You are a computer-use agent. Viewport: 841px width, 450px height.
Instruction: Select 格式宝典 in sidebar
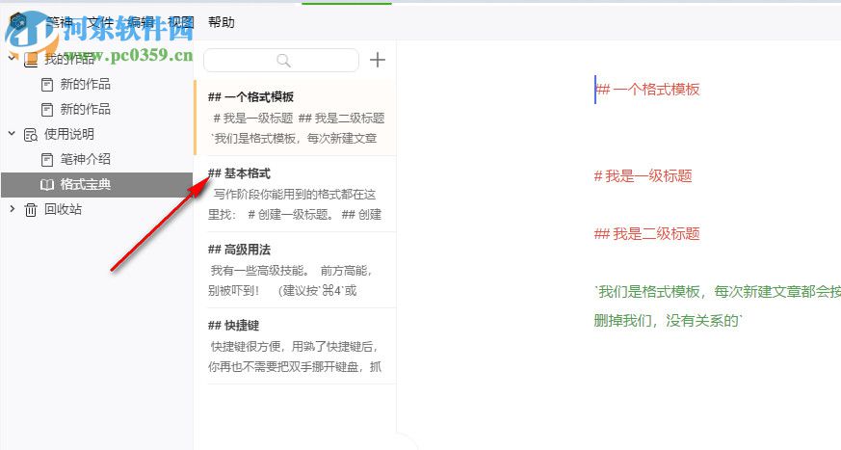[x=96, y=184]
